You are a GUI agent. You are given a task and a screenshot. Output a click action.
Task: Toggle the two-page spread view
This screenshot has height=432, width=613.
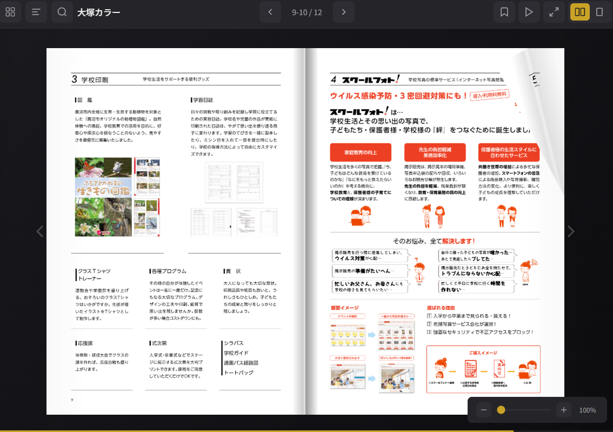(580, 11)
